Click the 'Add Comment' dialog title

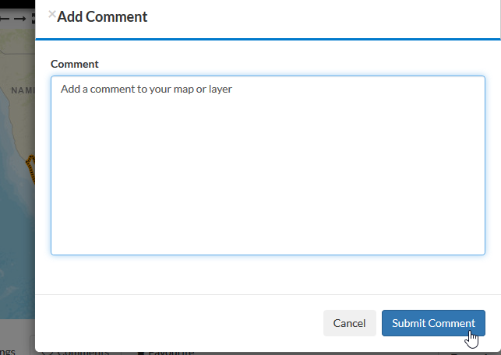pos(102,16)
